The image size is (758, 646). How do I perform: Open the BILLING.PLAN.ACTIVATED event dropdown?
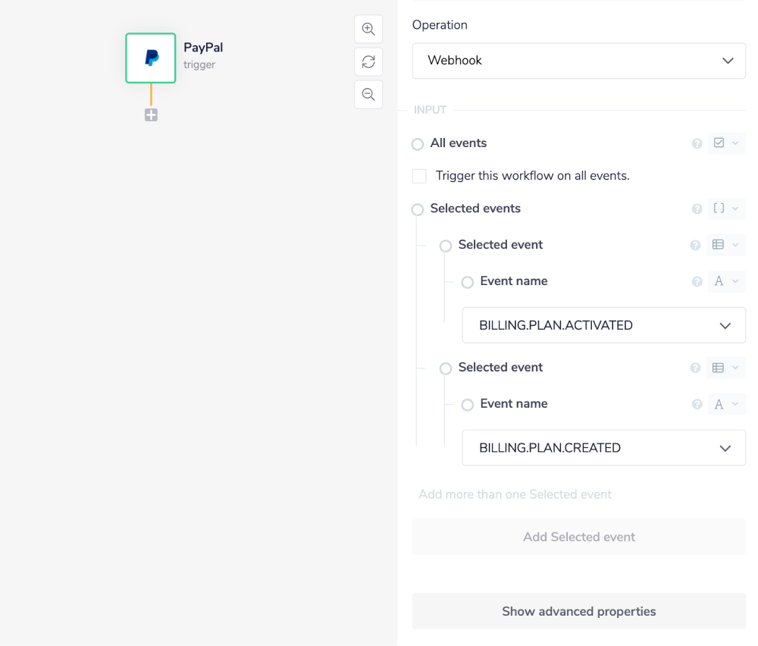tap(604, 325)
